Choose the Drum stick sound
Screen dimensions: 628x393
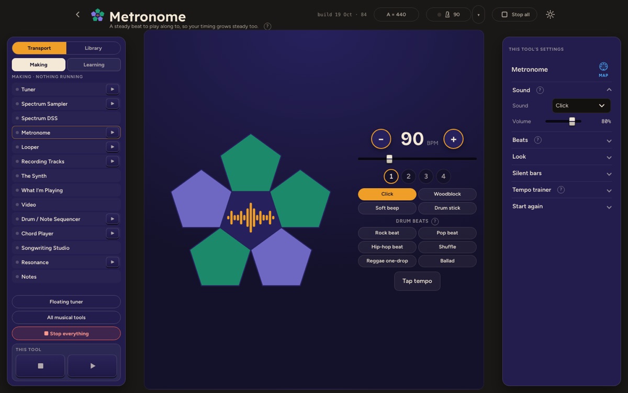(447, 208)
